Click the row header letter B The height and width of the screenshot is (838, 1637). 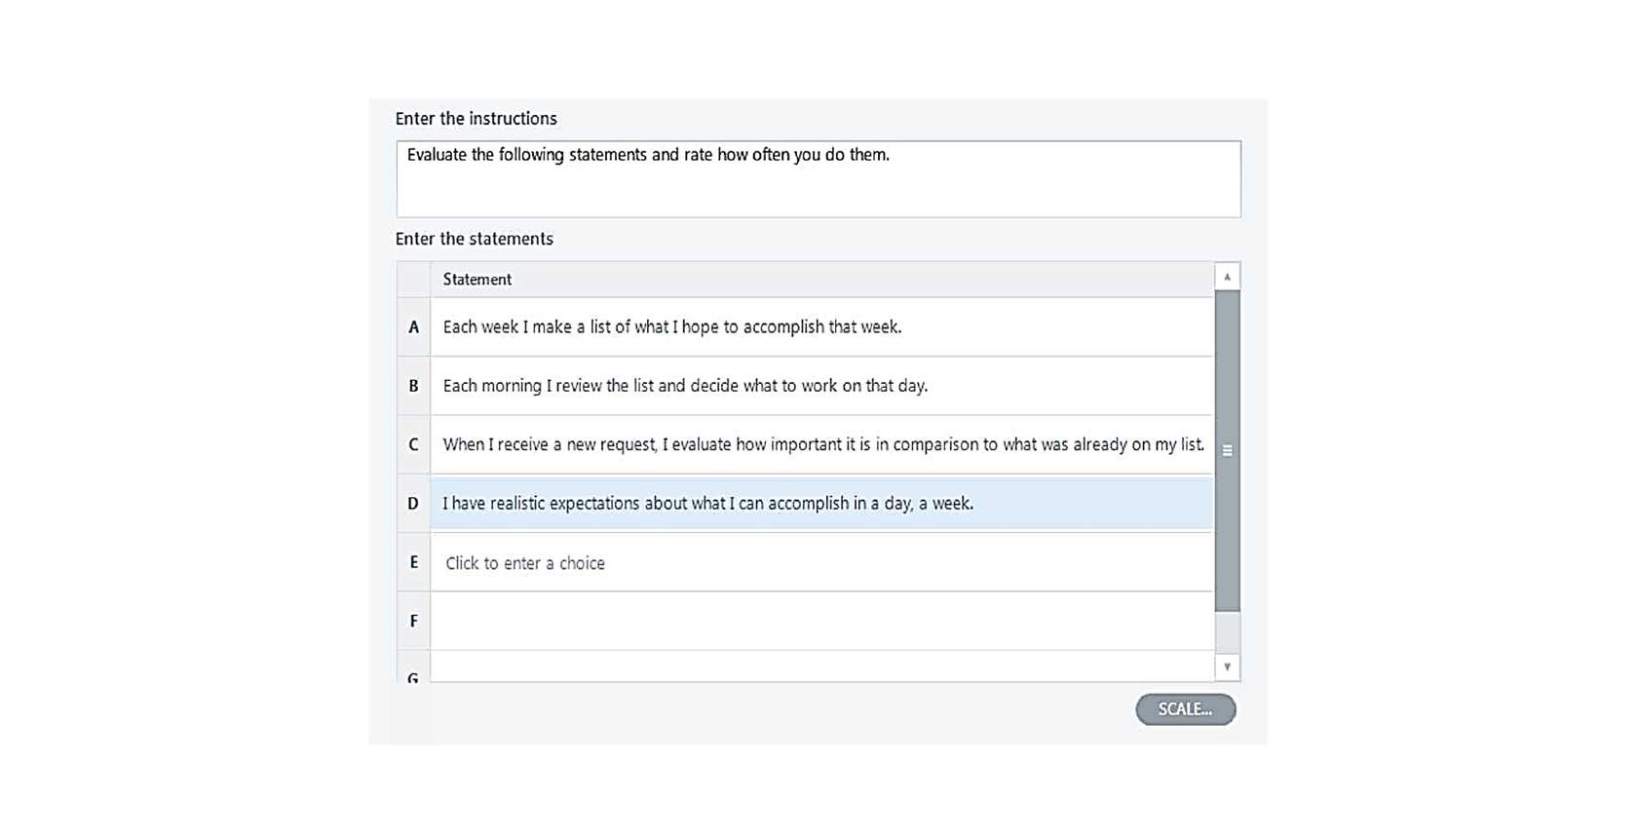(x=413, y=386)
